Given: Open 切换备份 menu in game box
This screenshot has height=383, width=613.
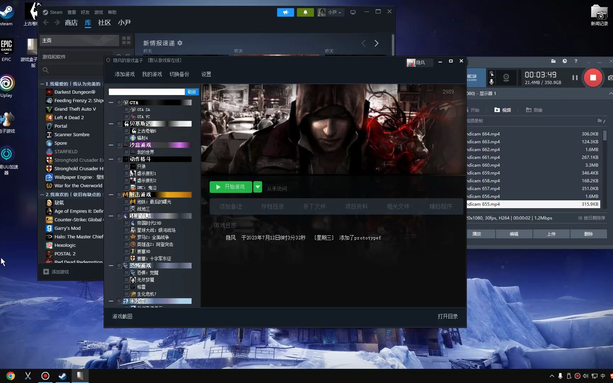Looking at the screenshot, I should click(179, 74).
